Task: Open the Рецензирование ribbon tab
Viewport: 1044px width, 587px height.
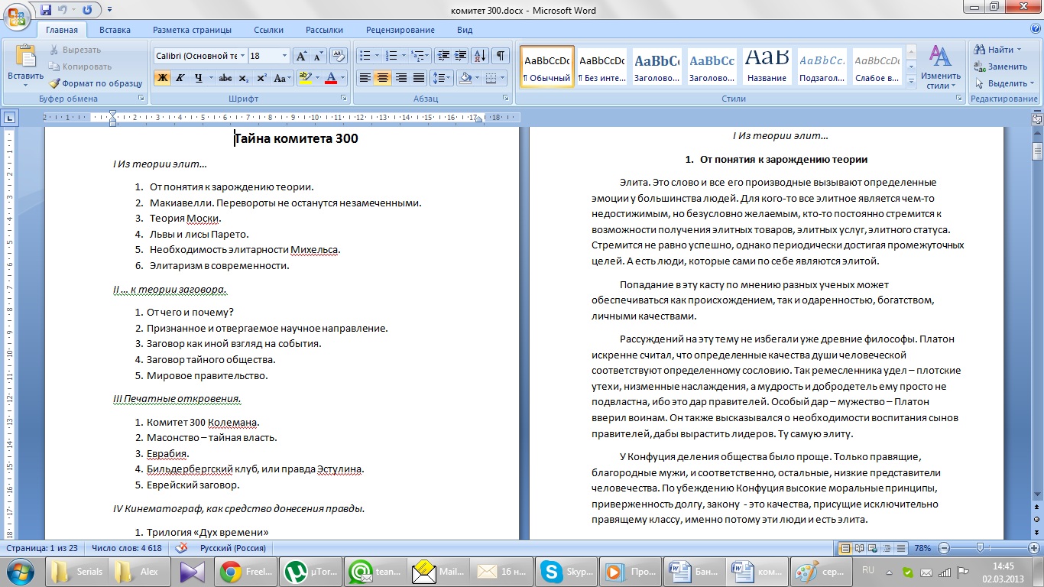Action: (400, 30)
